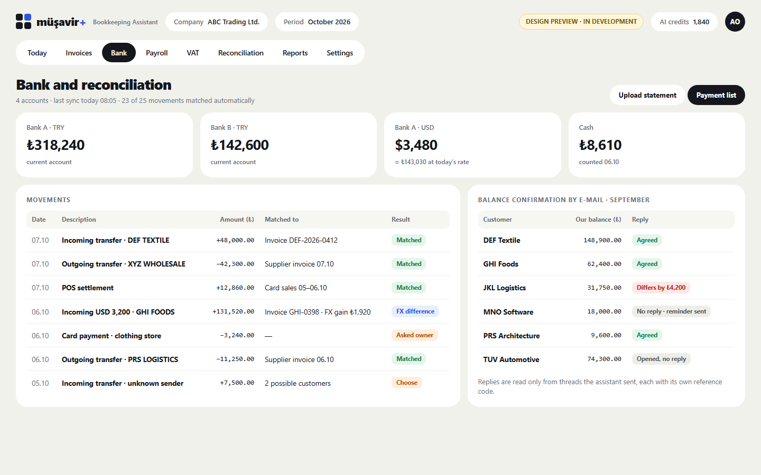Screen dimensions: 761x475
Task: Click Agreed badge for GHI Foods
Action: click(x=647, y=264)
